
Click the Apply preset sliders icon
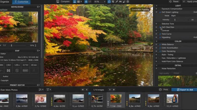click(184, 2)
